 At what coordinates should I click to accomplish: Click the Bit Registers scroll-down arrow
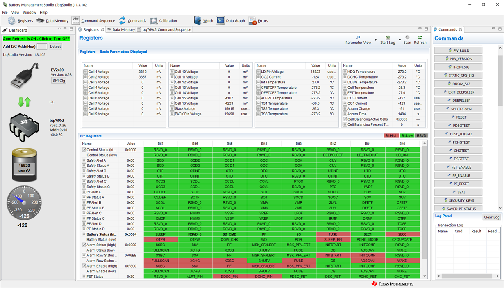pos(425,276)
